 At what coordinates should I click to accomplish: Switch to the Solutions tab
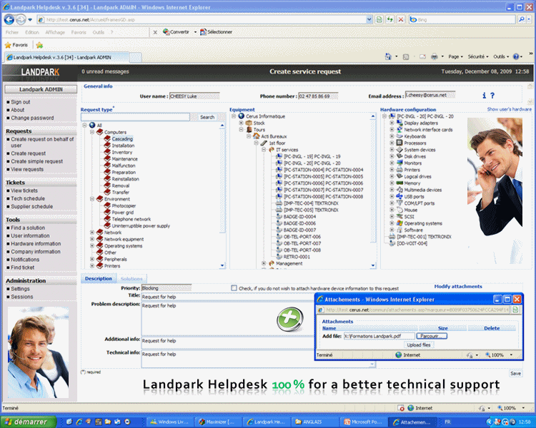(x=131, y=278)
